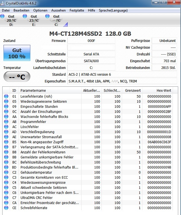Viewport: 181px width, 215px height.
Task: Open the Aussehen menu
Action: click(x=58, y=10)
